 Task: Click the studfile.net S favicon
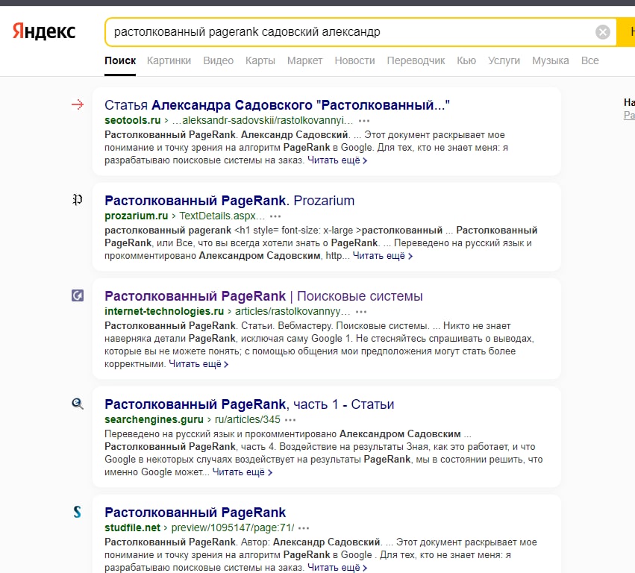pyautogui.click(x=78, y=512)
